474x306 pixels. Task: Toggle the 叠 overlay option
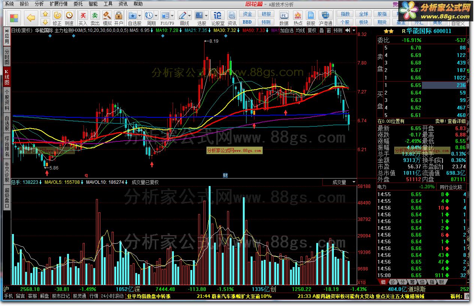pyautogui.click(x=321, y=31)
